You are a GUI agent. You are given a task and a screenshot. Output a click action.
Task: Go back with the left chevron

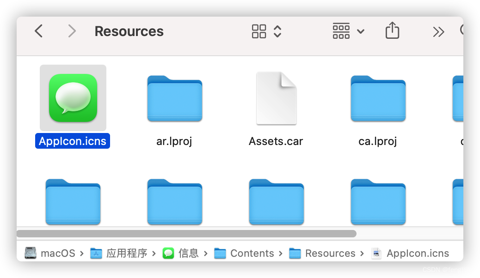38,31
